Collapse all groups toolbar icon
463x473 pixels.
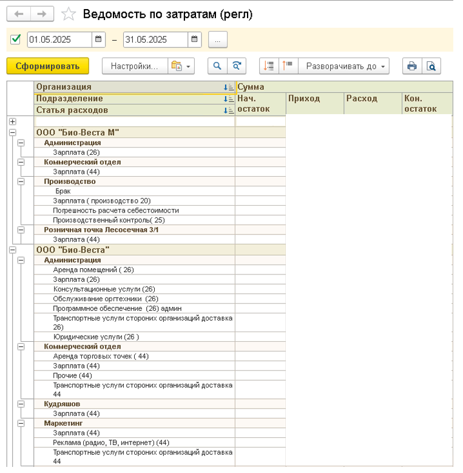pos(288,66)
